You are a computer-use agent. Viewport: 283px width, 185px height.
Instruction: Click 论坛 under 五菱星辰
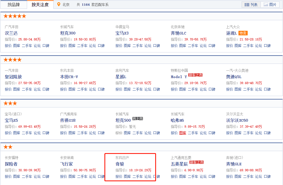coord(203,177)
